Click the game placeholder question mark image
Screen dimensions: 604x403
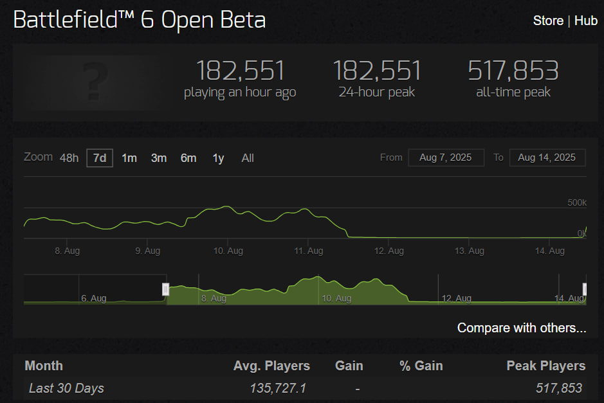pos(95,82)
